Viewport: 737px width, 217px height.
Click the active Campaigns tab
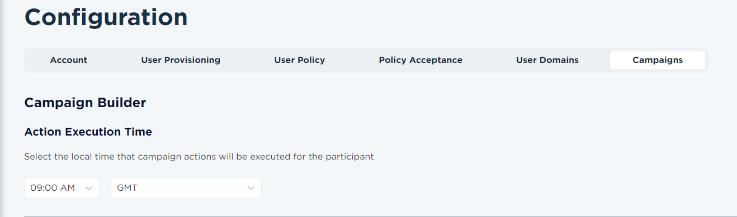[x=658, y=60]
